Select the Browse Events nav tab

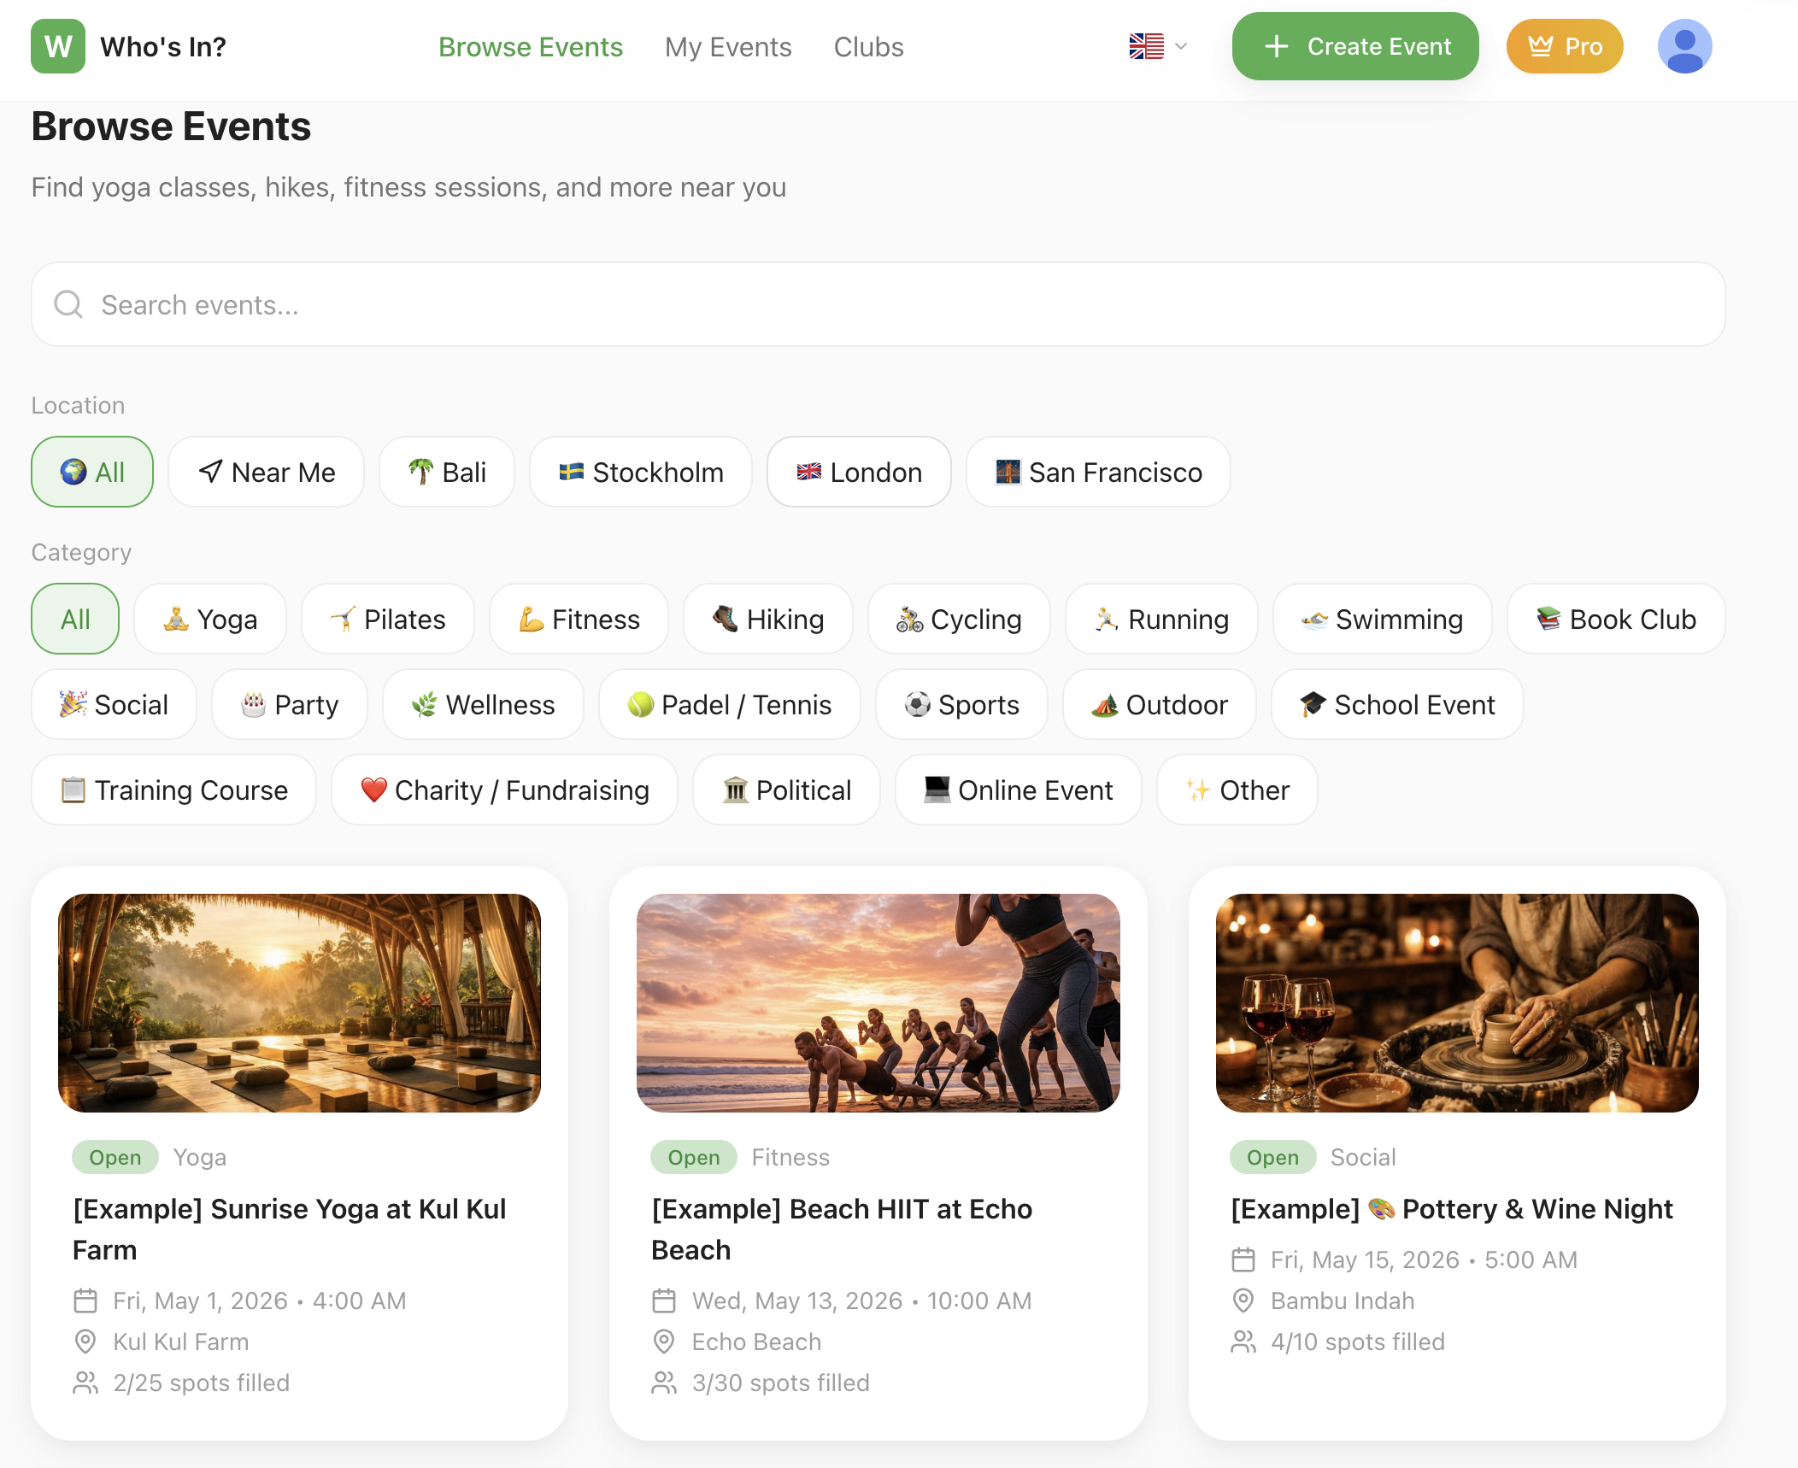point(531,47)
